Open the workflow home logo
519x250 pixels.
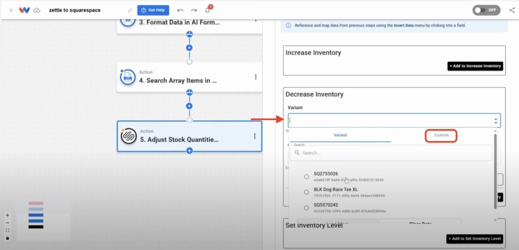coord(24,10)
